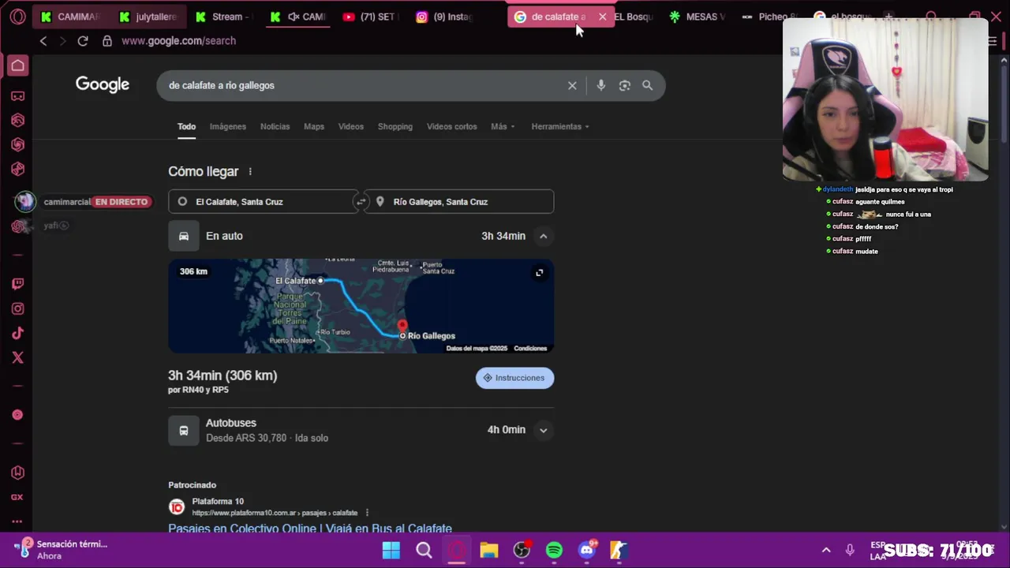The height and width of the screenshot is (568, 1010).
Task: Open the sidebar three-dots more options
Action: (x=17, y=521)
